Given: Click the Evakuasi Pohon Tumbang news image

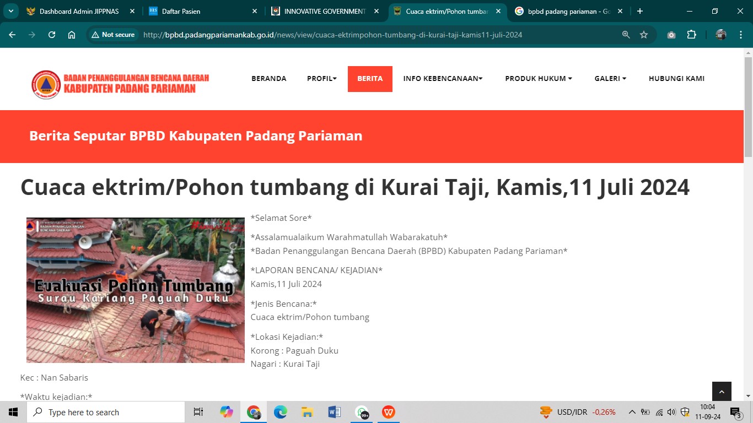Looking at the screenshot, I should [x=136, y=290].
